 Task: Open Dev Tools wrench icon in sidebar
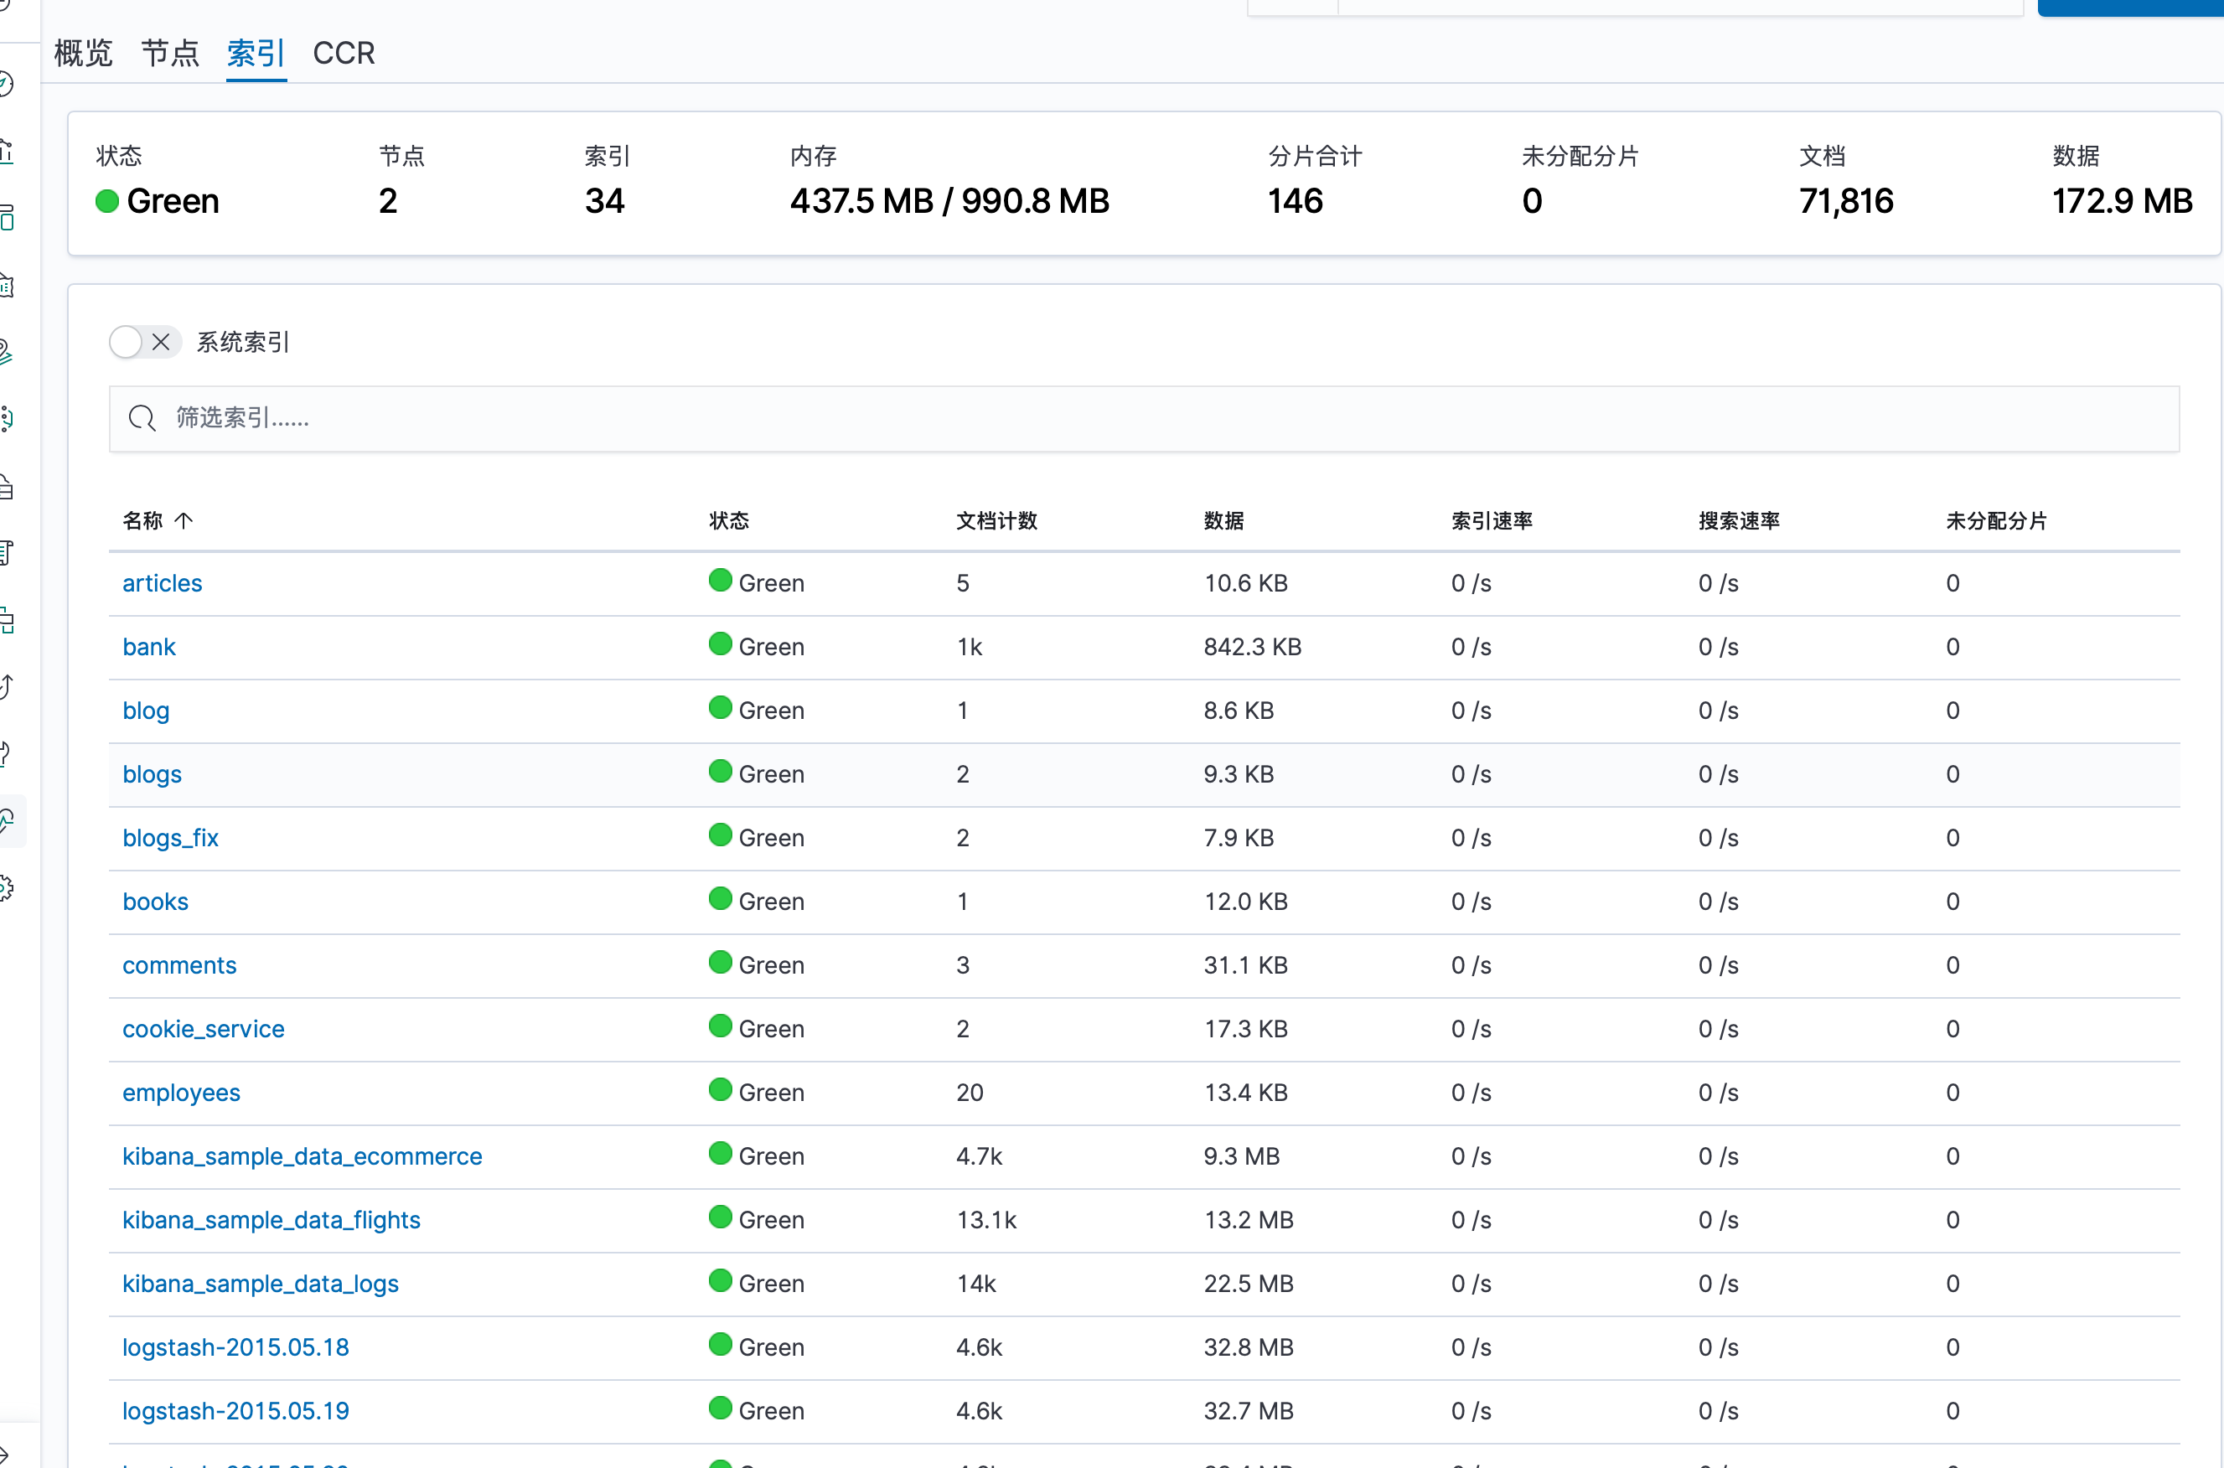pyautogui.click(x=6, y=753)
